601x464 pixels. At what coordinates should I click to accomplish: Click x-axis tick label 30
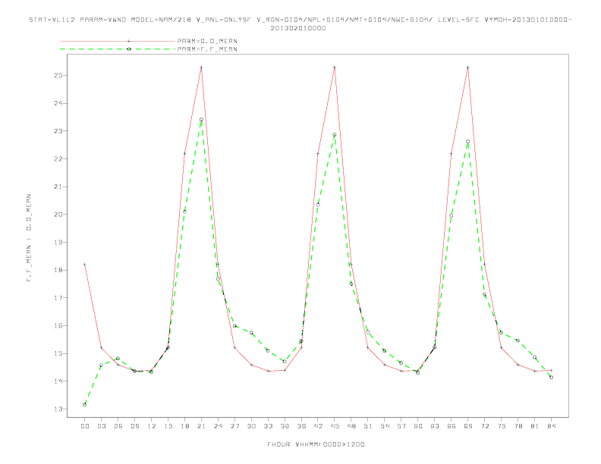click(x=251, y=426)
